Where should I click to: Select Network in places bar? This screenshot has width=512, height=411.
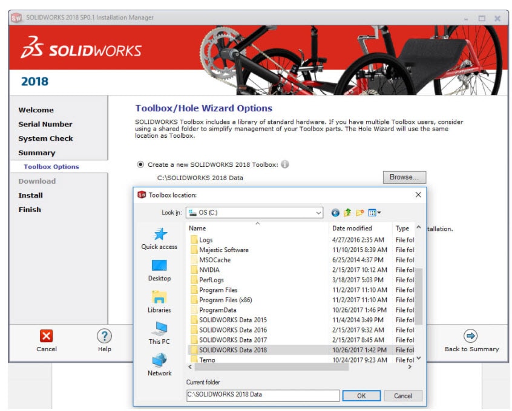pos(159,365)
